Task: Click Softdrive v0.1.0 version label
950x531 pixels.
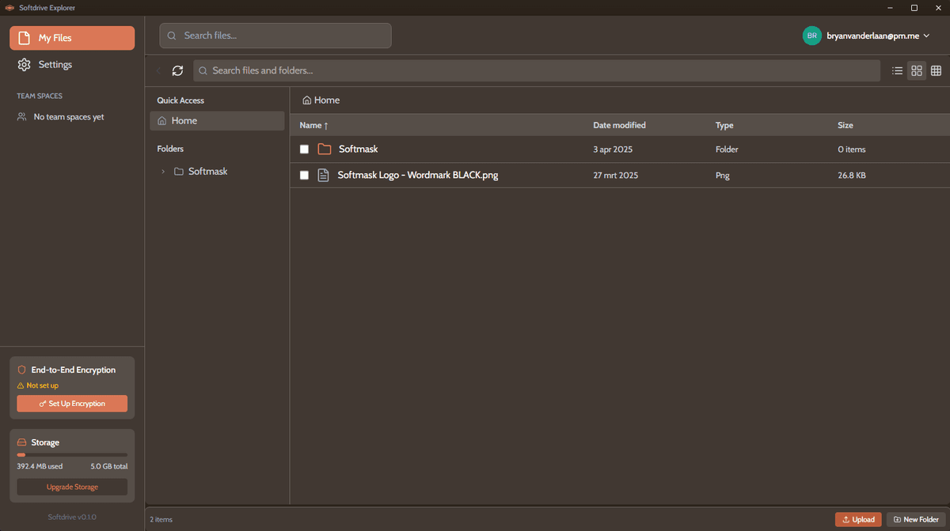Action: pyautogui.click(x=72, y=517)
